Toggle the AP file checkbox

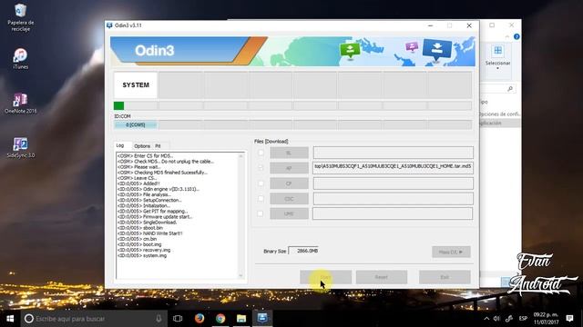(261, 168)
